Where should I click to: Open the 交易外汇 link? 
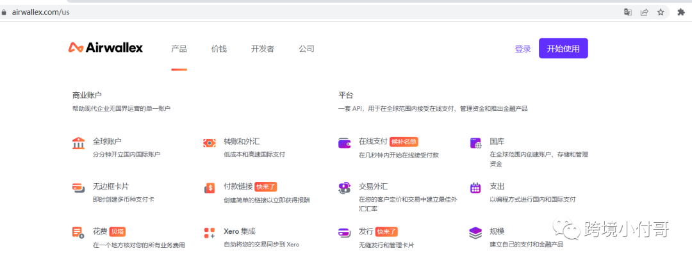[x=374, y=186]
